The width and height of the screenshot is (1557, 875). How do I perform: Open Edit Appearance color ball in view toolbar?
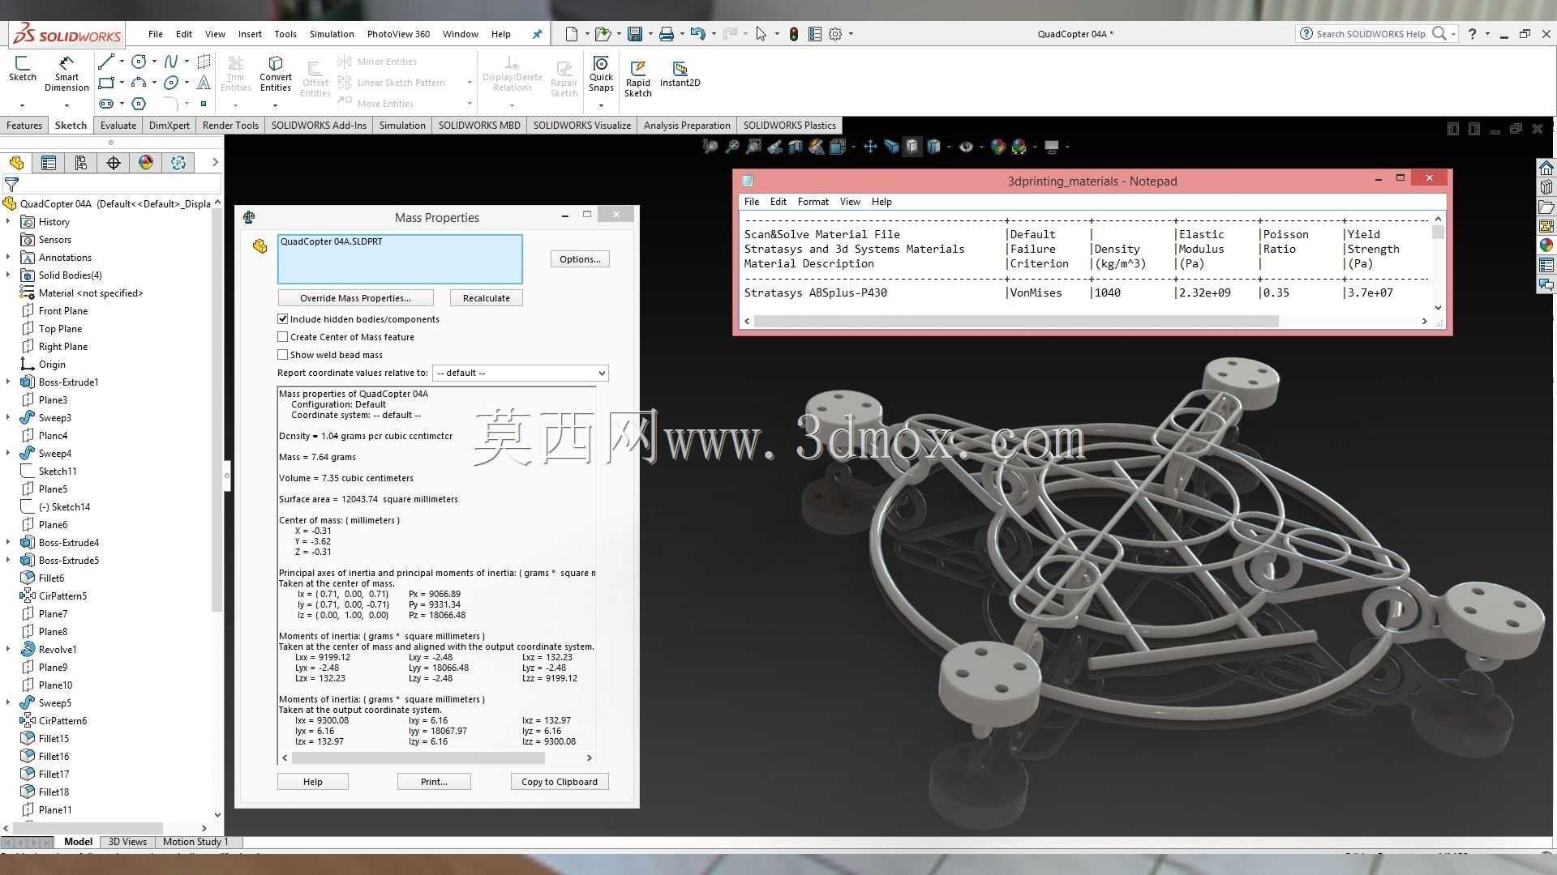click(997, 147)
